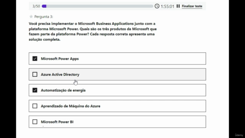Click the 1:55:01 remaining time

click(x=167, y=7)
